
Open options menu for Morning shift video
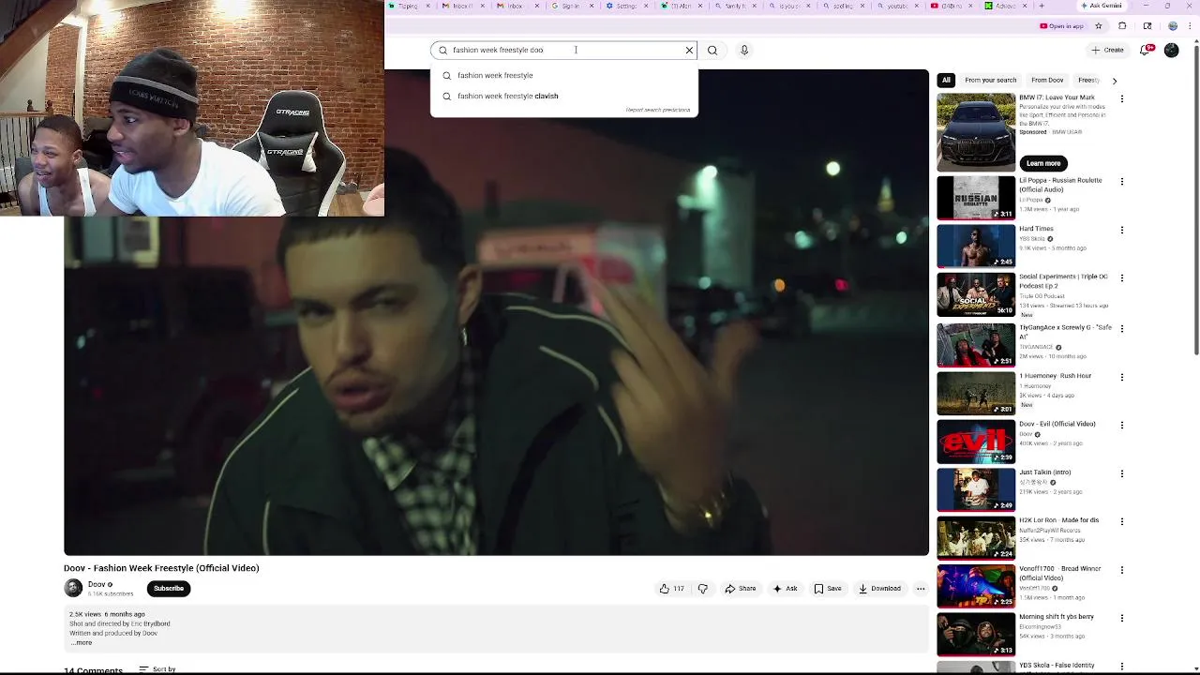pos(1122,618)
